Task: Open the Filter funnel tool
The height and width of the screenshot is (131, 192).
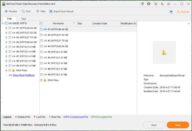Action: [41, 12]
